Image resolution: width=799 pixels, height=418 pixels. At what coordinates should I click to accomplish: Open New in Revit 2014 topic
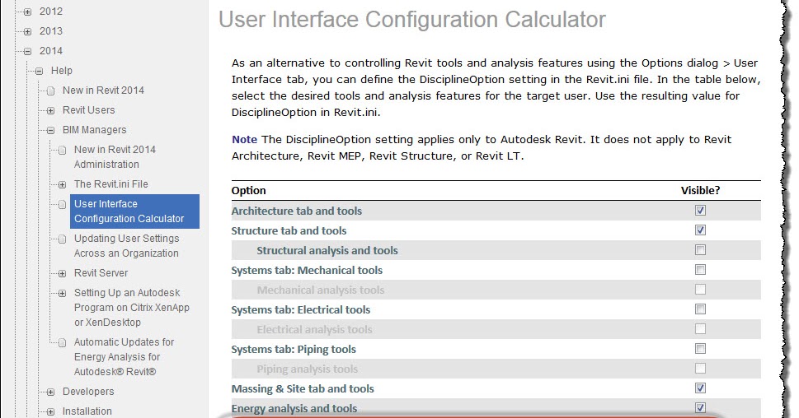tap(103, 91)
